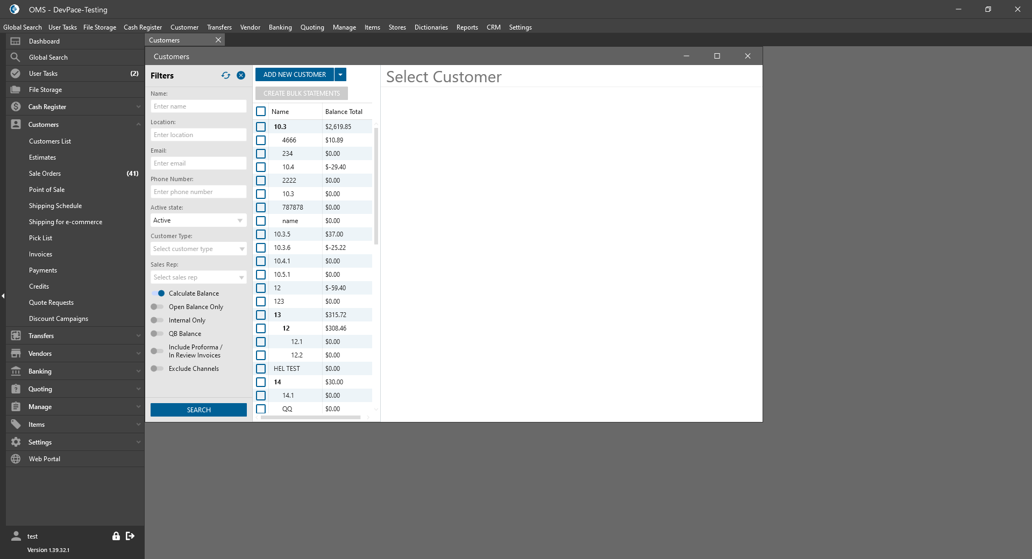This screenshot has width=1032, height=559.
Task: Click the Add New Customer button
Action: [295, 75]
